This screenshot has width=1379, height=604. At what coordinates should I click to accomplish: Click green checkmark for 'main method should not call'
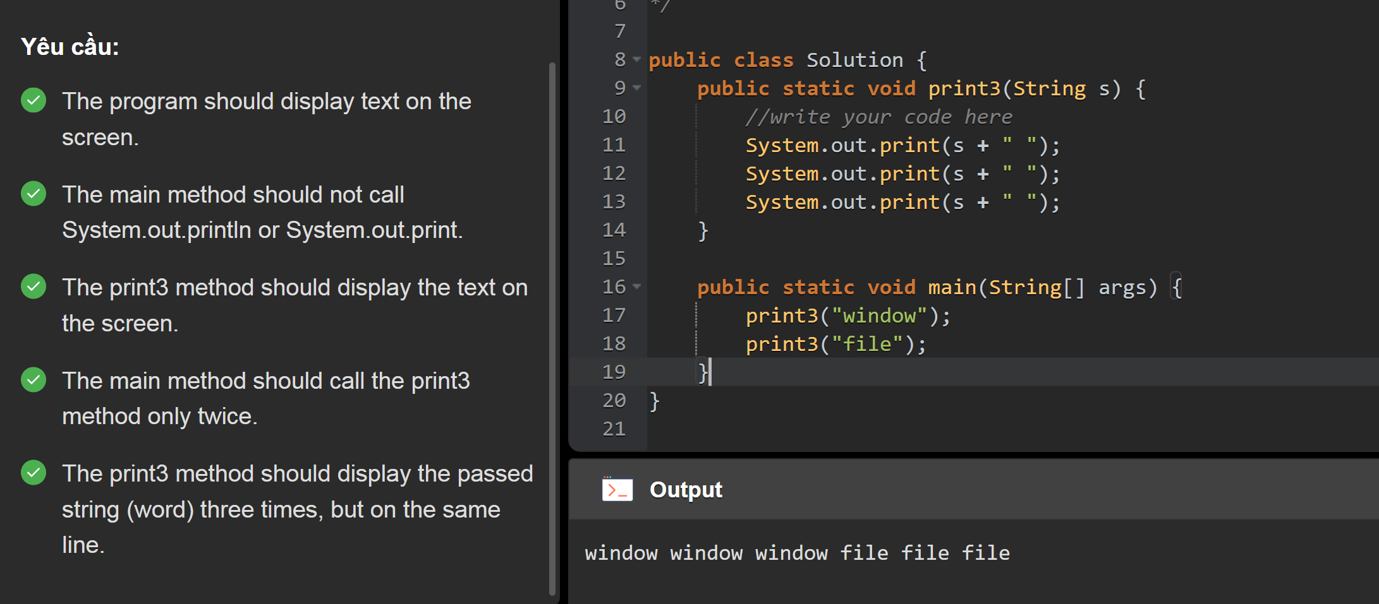pos(33,194)
